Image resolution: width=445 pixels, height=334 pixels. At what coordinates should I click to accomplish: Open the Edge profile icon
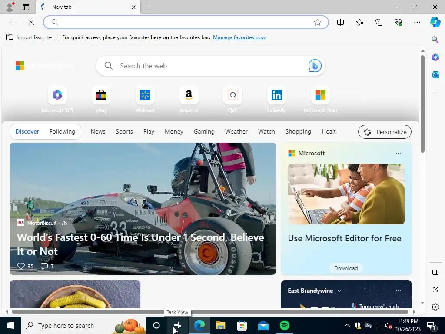pos(10,7)
